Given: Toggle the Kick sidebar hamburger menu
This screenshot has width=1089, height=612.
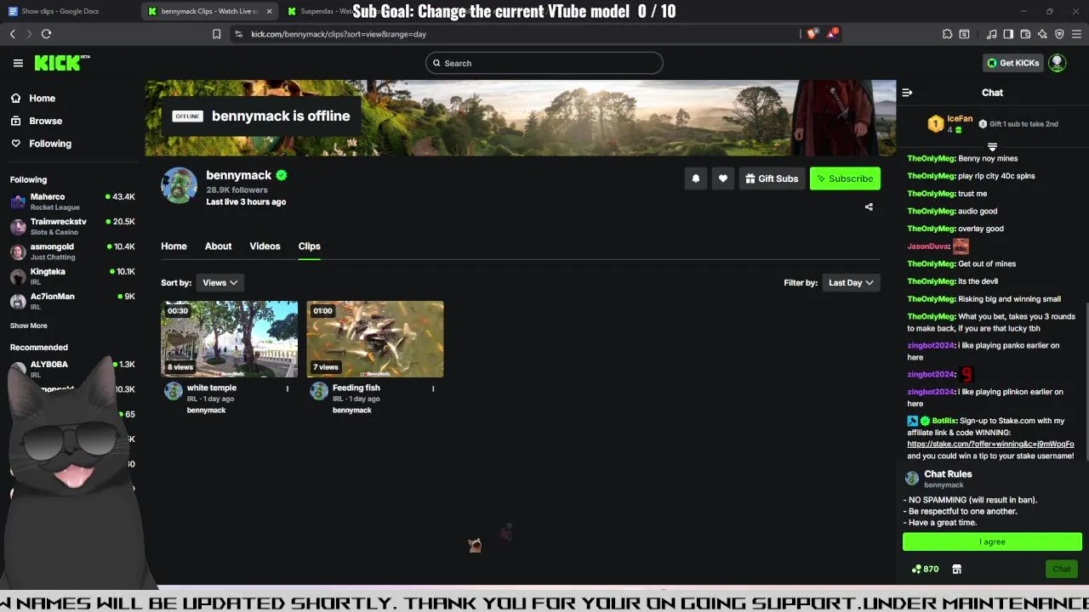Looking at the screenshot, I should pos(18,63).
